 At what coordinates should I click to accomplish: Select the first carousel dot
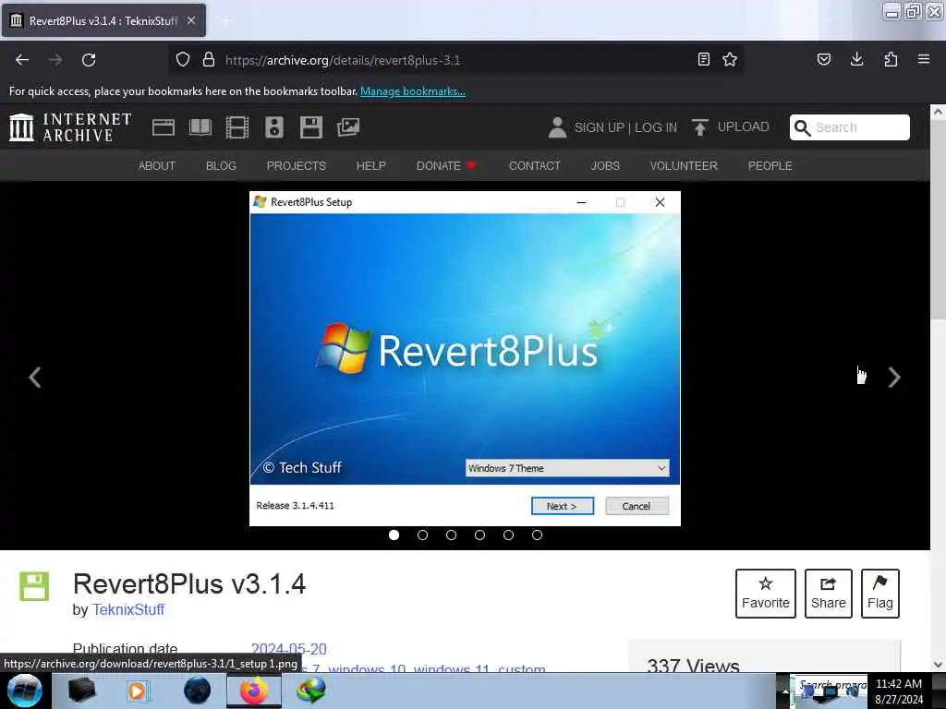pos(394,535)
